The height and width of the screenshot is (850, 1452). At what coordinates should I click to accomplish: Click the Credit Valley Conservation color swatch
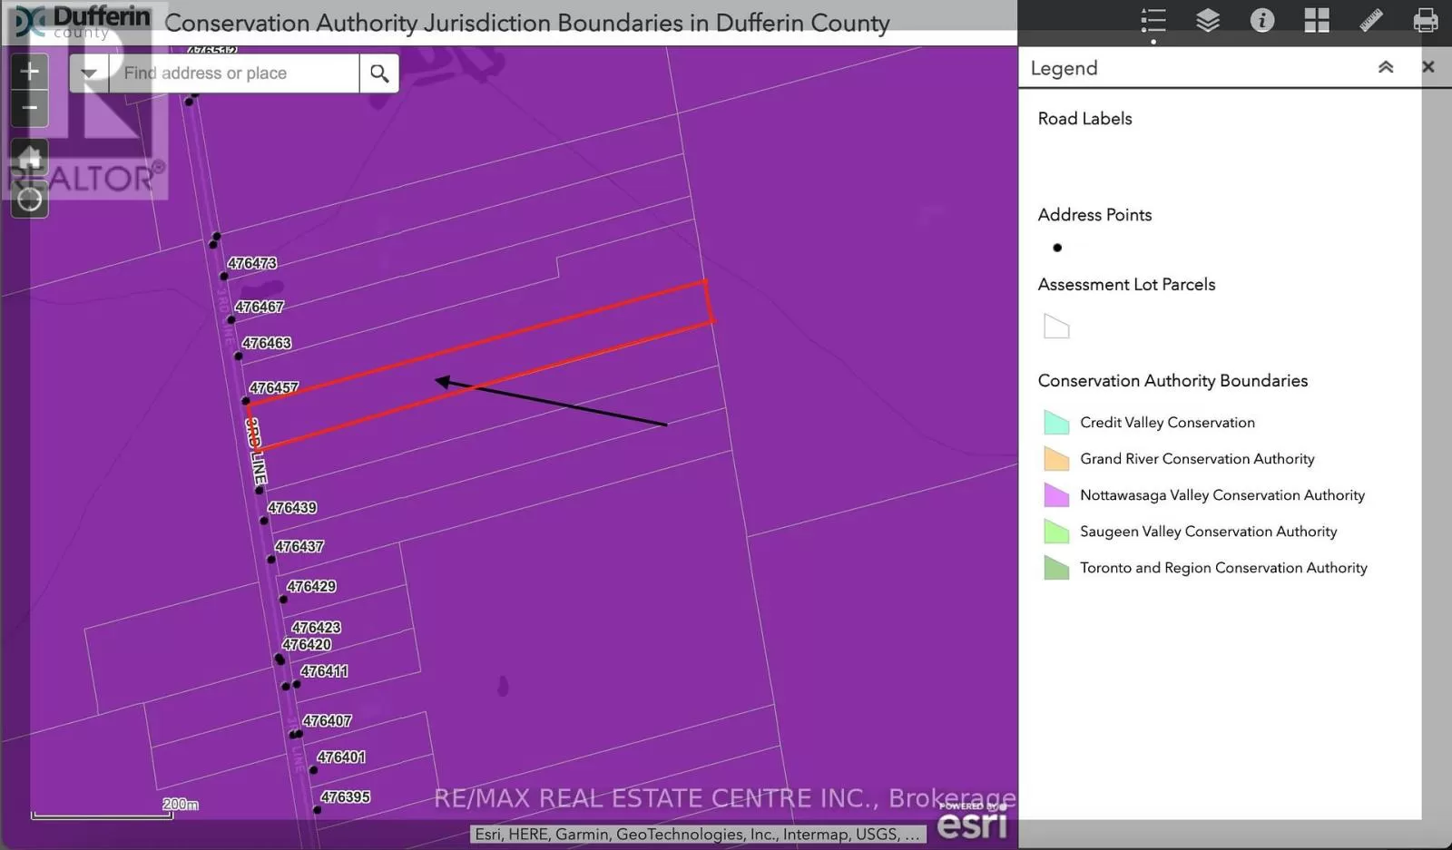point(1056,423)
